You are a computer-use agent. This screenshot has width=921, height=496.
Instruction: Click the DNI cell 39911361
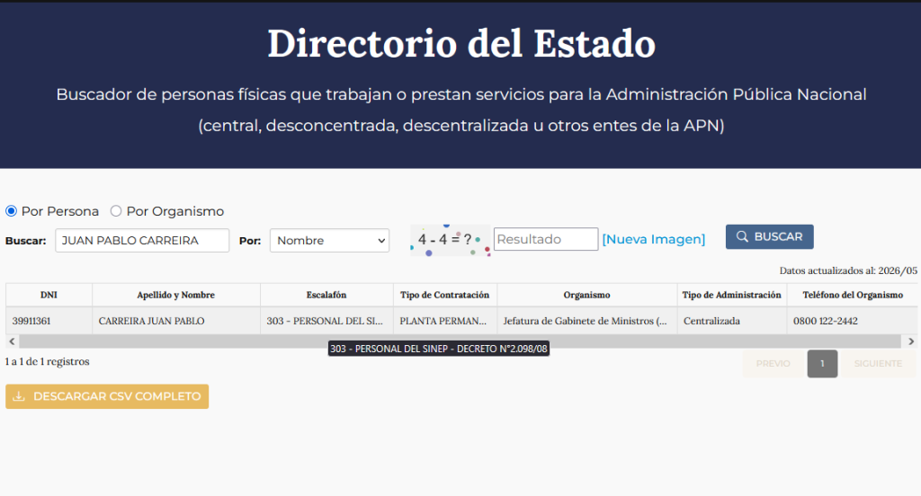tap(49, 321)
